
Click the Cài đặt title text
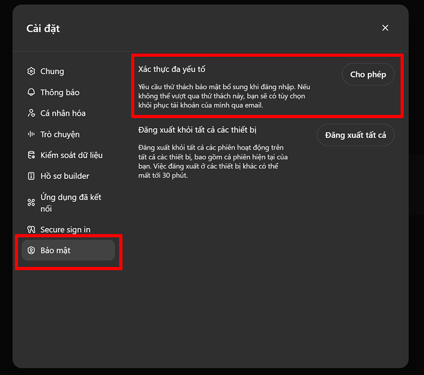[43, 29]
